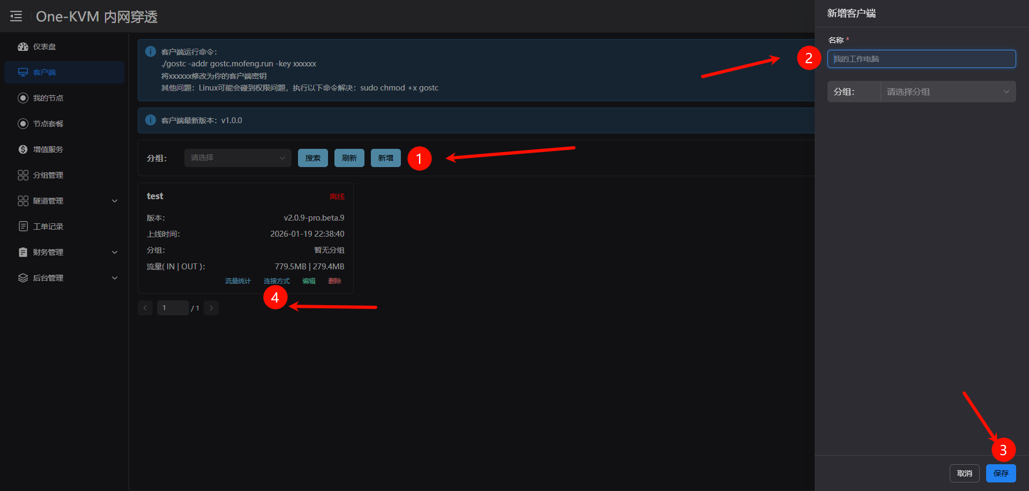Expand the 财务管理 submenu chevron

[115, 252]
